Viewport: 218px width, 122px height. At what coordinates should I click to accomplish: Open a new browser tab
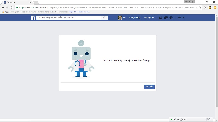pyautogui.click(x=36, y=2)
